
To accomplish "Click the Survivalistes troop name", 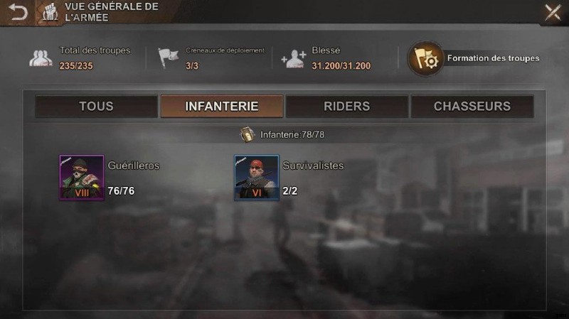I will [313, 166].
